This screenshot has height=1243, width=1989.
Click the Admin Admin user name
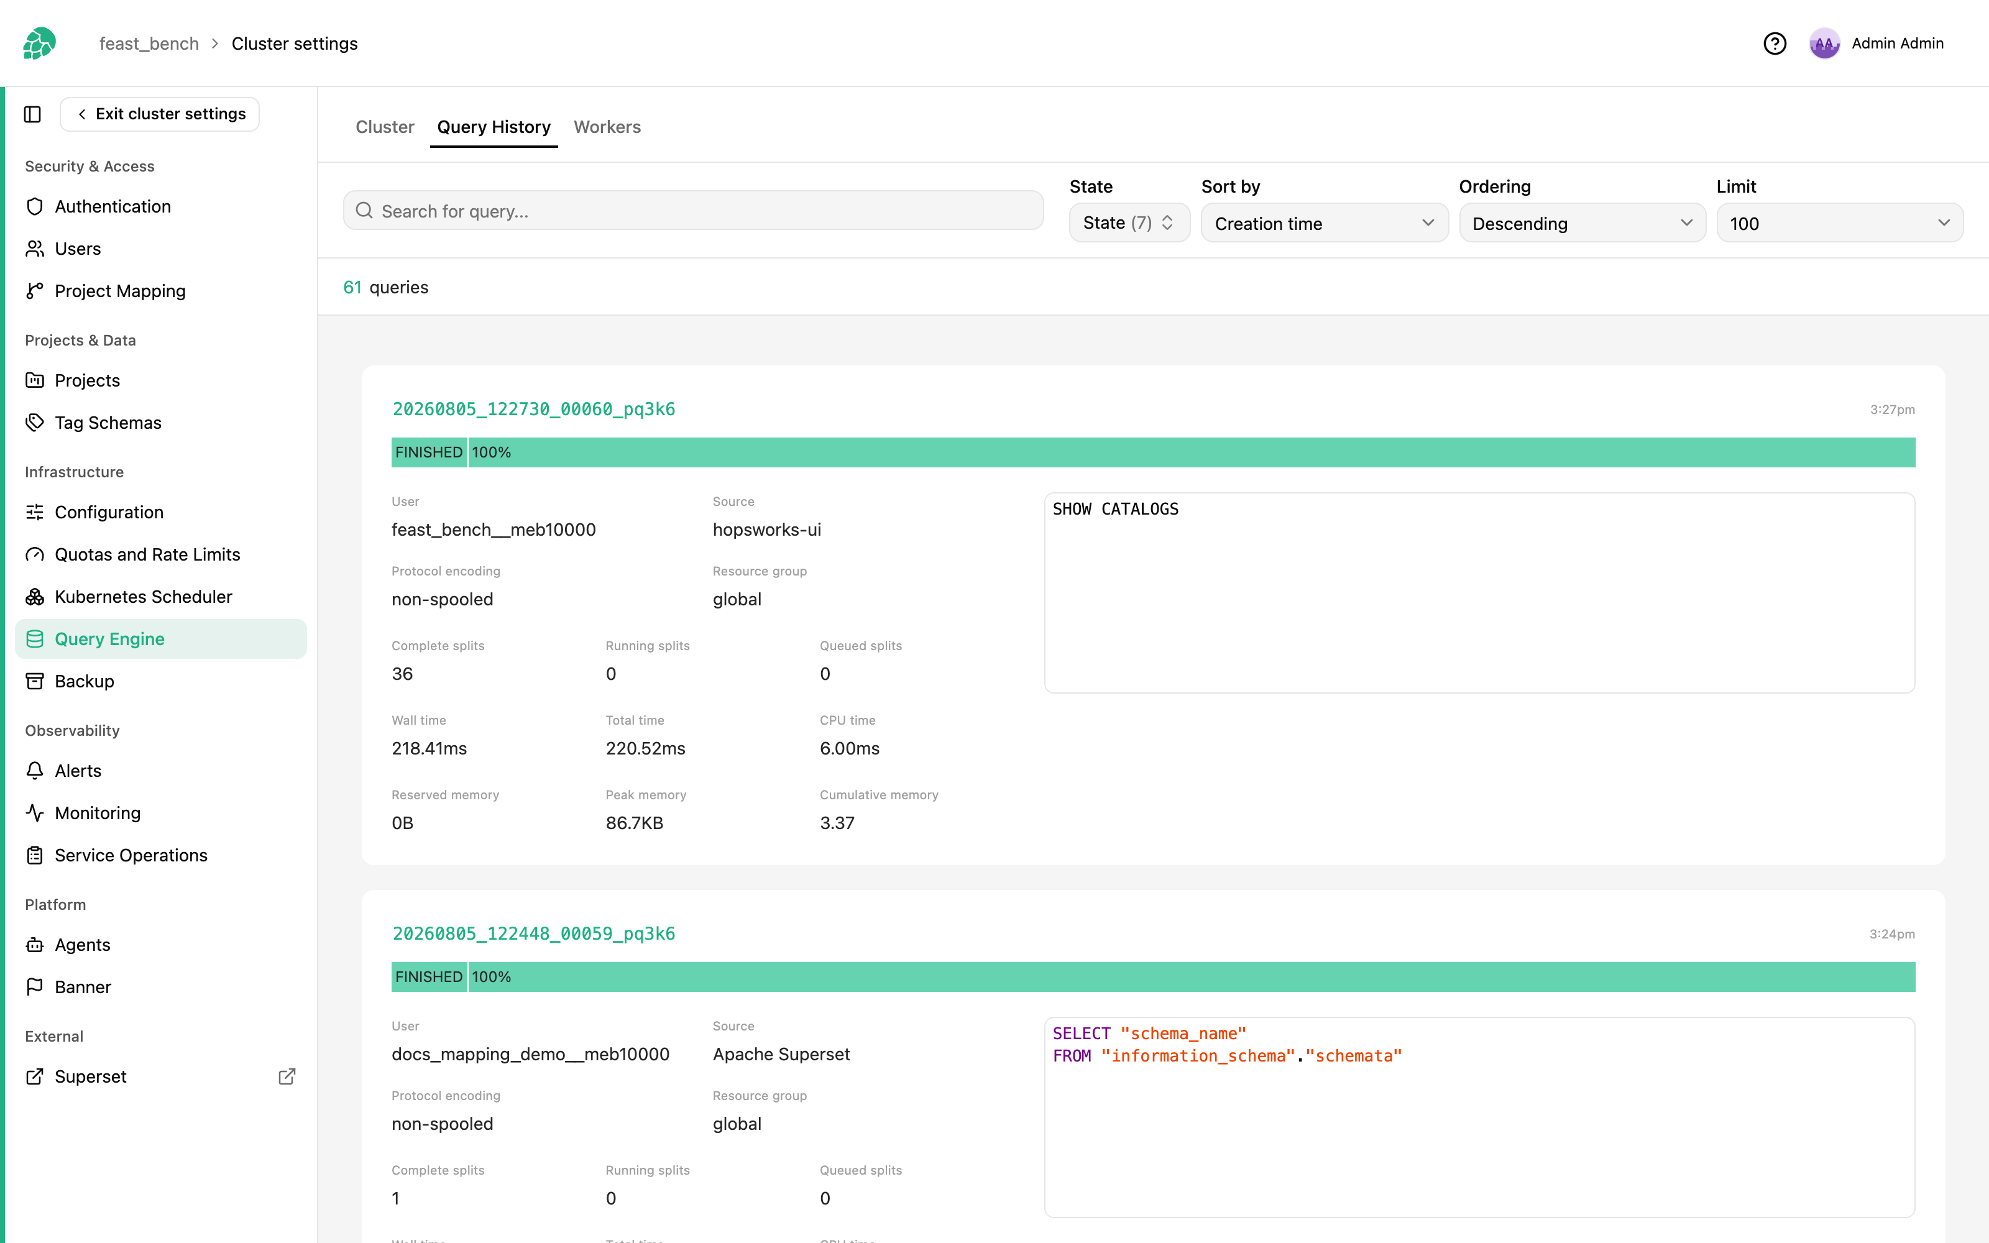coord(1897,44)
